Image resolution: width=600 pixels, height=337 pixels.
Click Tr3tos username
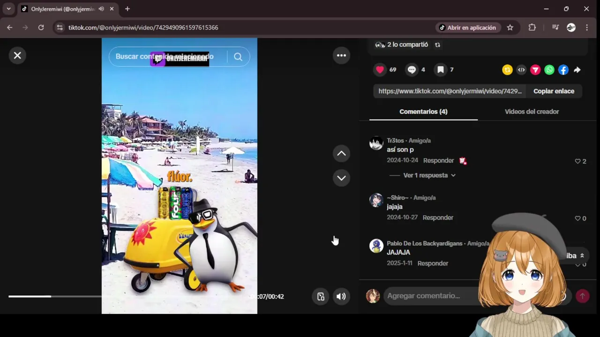395,140
